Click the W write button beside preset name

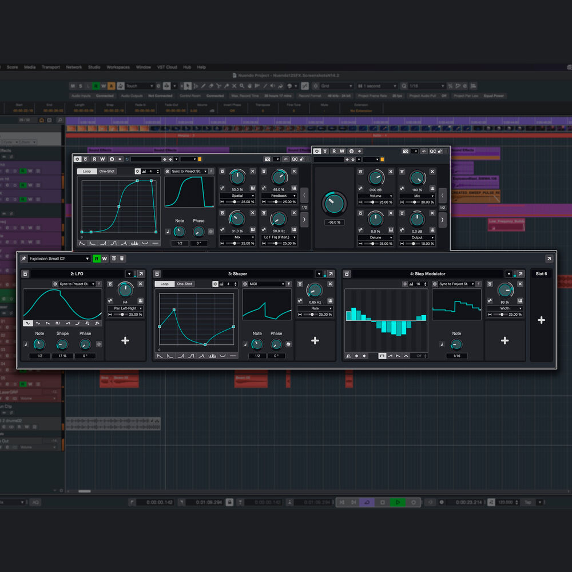[104, 259]
